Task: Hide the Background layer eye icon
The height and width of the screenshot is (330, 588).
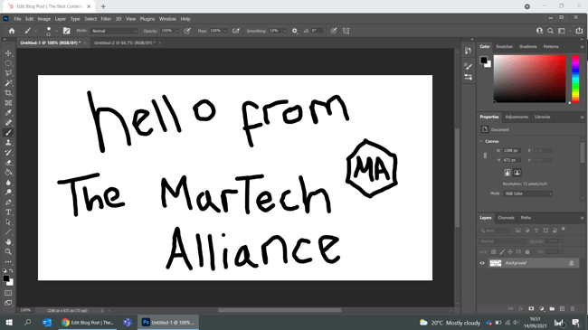Action: [x=482, y=263]
